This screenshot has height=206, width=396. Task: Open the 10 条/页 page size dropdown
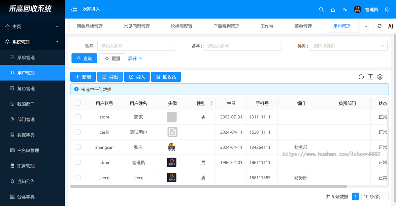tap(375, 196)
